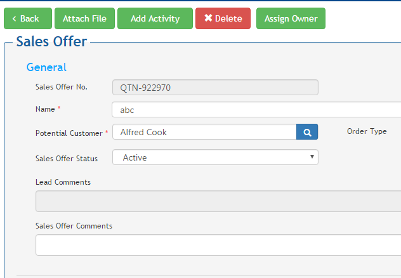Click the Name field label
The height and width of the screenshot is (278, 401).
[46, 109]
